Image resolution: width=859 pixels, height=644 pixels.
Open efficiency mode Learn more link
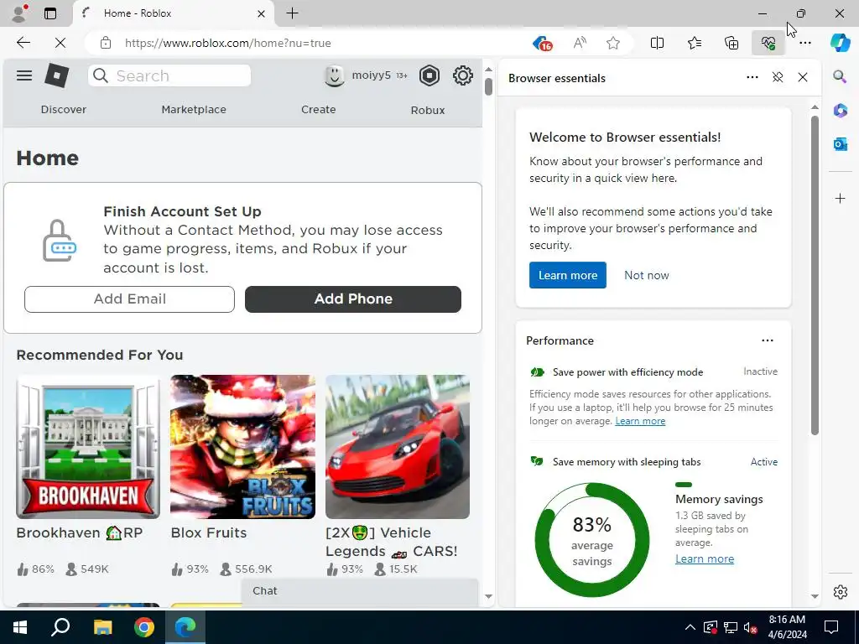coord(640,421)
